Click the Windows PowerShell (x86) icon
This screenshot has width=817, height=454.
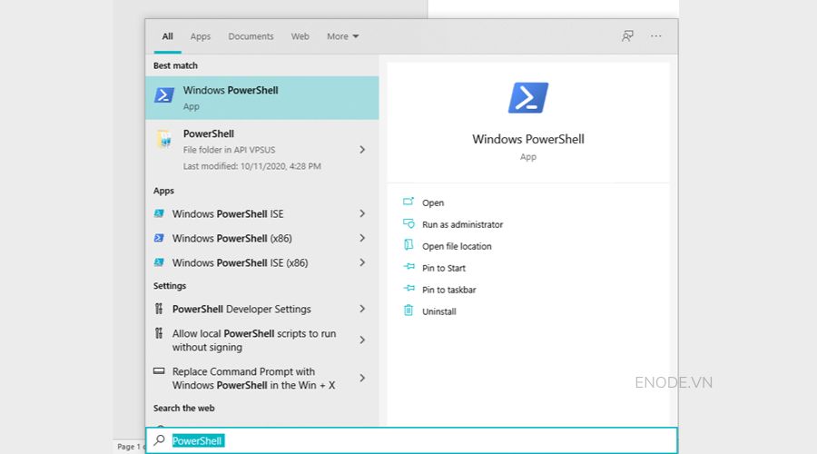tap(159, 239)
